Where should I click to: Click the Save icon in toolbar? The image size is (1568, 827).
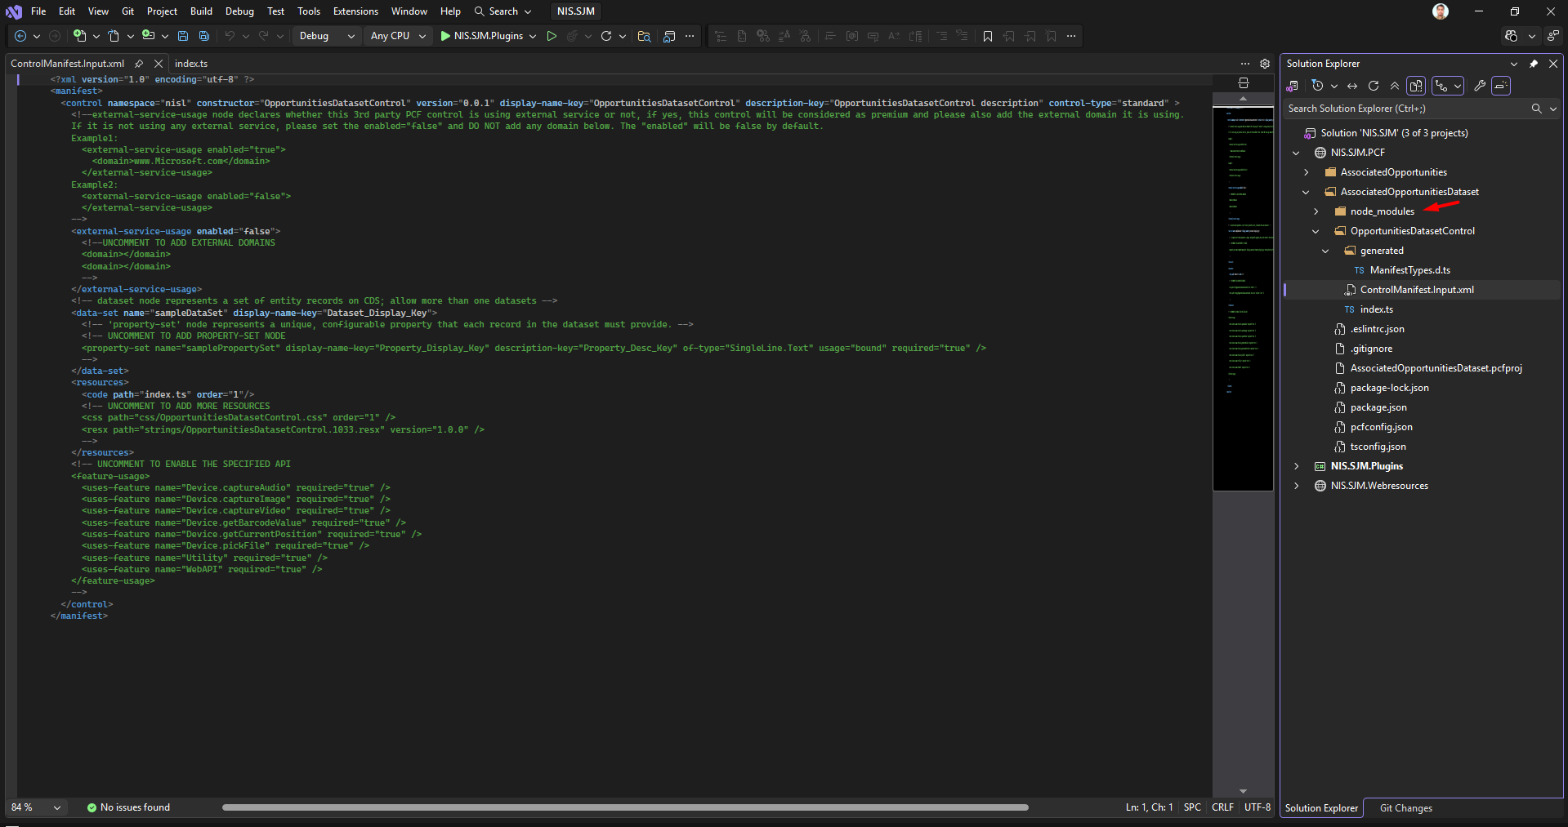(183, 36)
